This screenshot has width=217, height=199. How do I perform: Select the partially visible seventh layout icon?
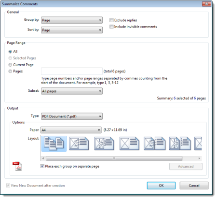point(198,143)
